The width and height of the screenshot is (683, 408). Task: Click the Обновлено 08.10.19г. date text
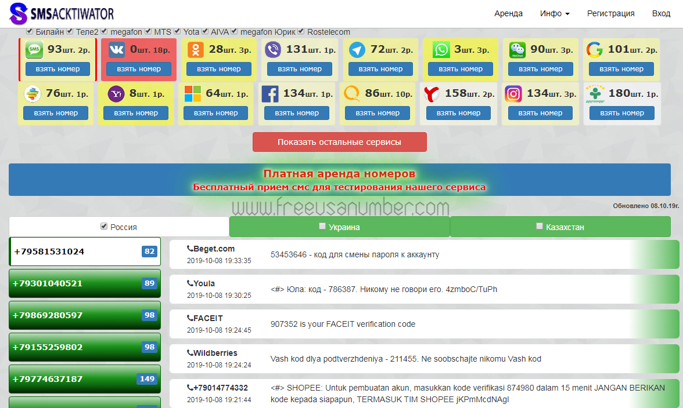point(646,206)
